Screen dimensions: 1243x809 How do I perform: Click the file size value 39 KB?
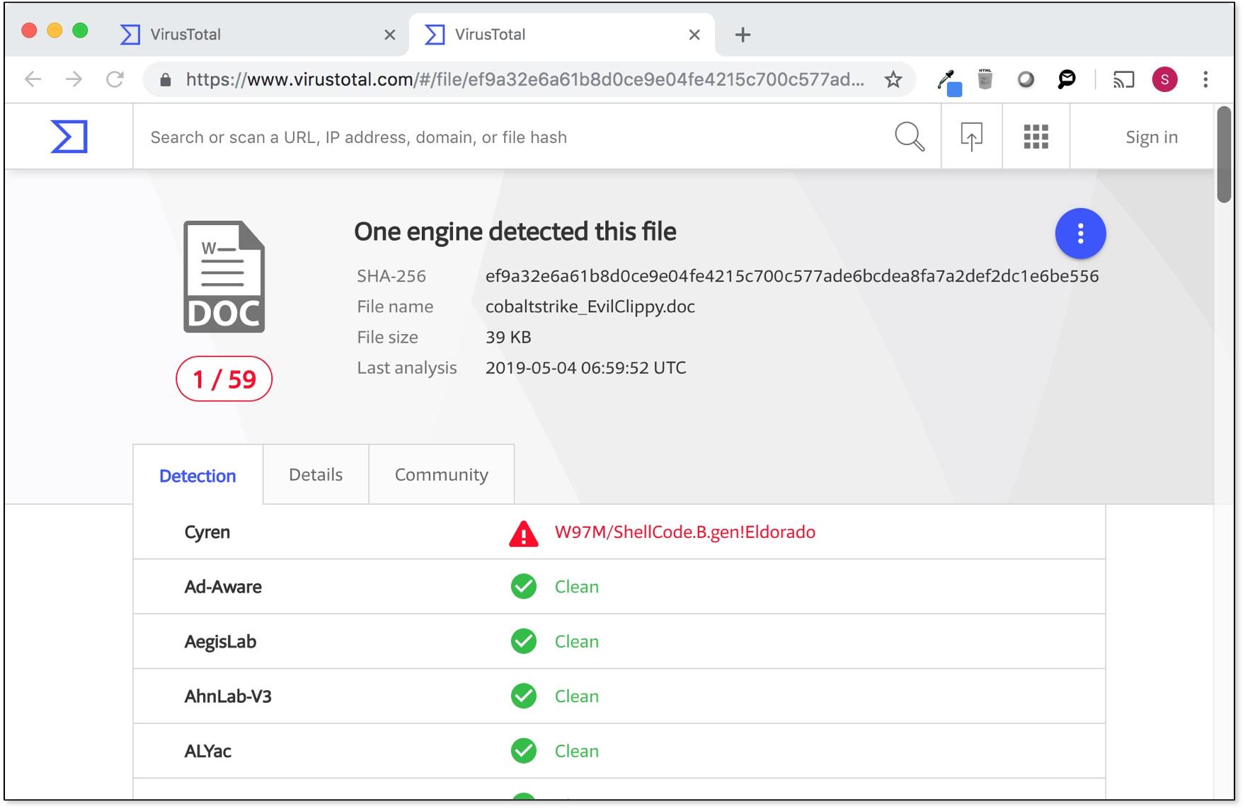point(508,337)
